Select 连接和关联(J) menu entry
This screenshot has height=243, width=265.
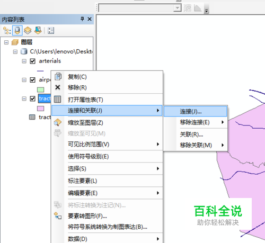107,111
